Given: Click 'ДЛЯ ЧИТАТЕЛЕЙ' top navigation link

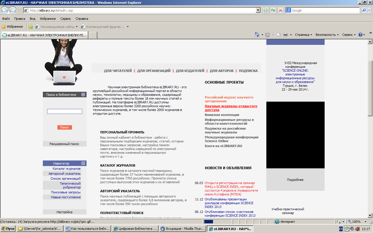Looking at the screenshot, I should pos(118,71).
